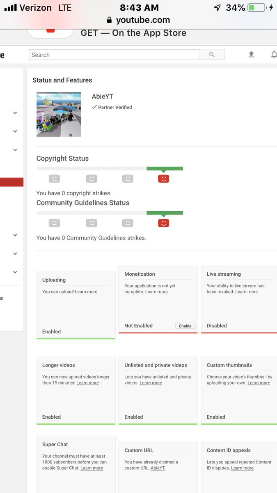The width and height of the screenshot is (277, 493).
Task: Click the search magnifier button
Action: [x=212, y=55]
